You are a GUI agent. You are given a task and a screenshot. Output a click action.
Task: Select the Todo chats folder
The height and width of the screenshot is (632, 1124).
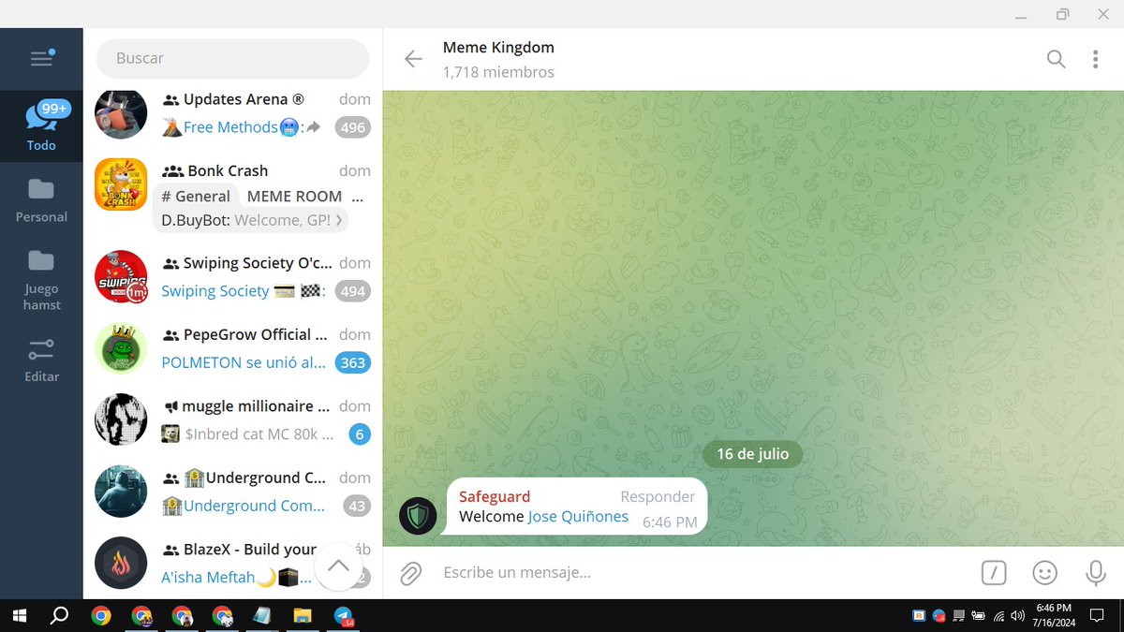pos(41,126)
